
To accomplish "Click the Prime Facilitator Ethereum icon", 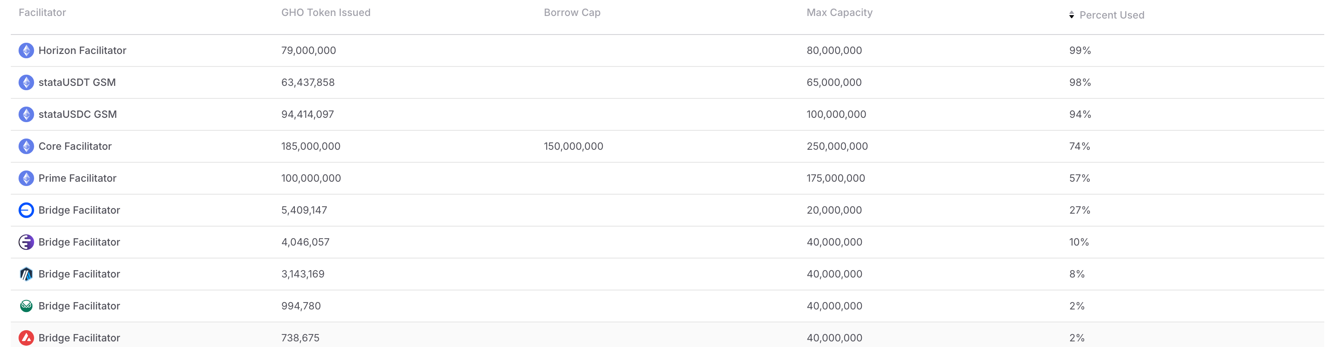I will [x=26, y=178].
